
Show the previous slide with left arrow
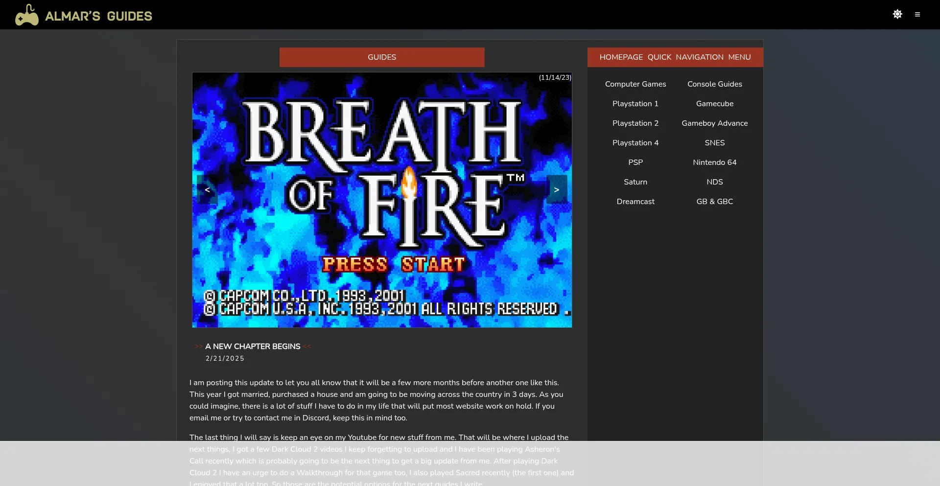[207, 189]
